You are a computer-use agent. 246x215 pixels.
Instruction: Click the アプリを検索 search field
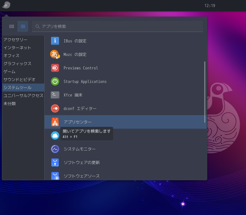117,26
